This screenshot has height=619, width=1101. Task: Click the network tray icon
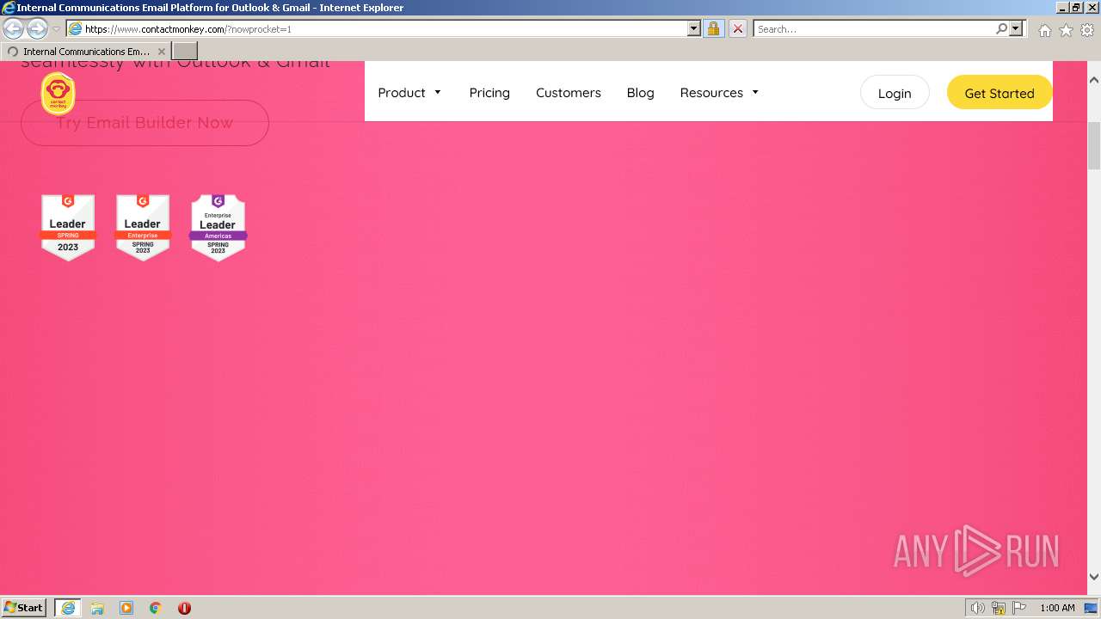[x=999, y=608]
